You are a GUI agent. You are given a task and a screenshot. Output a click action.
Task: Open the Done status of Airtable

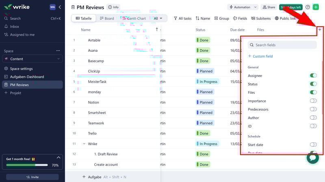[203, 40]
